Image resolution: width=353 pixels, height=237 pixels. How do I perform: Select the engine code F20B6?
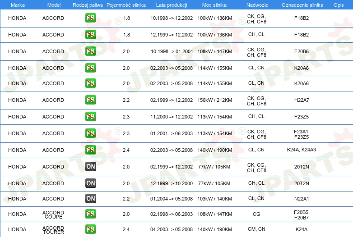click(302, 51)
